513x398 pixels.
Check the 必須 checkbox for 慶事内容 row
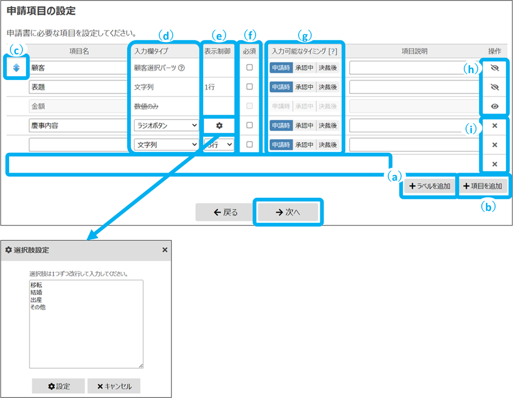[x=250, y=126]
